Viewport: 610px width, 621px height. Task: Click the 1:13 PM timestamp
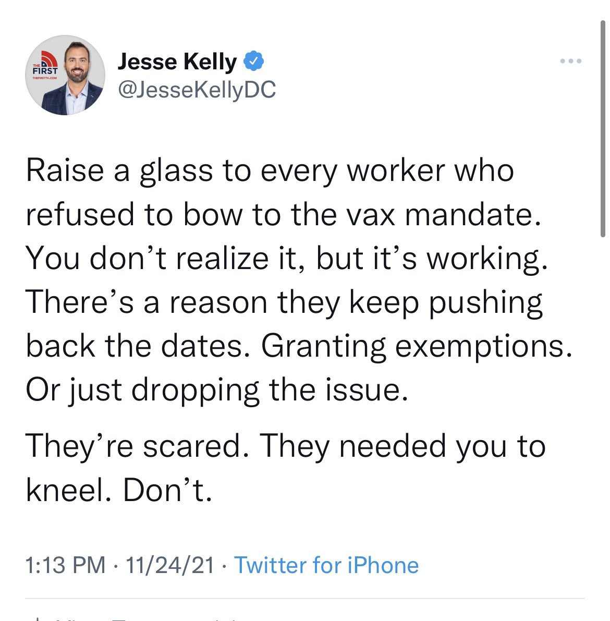(x=65, y=565)
